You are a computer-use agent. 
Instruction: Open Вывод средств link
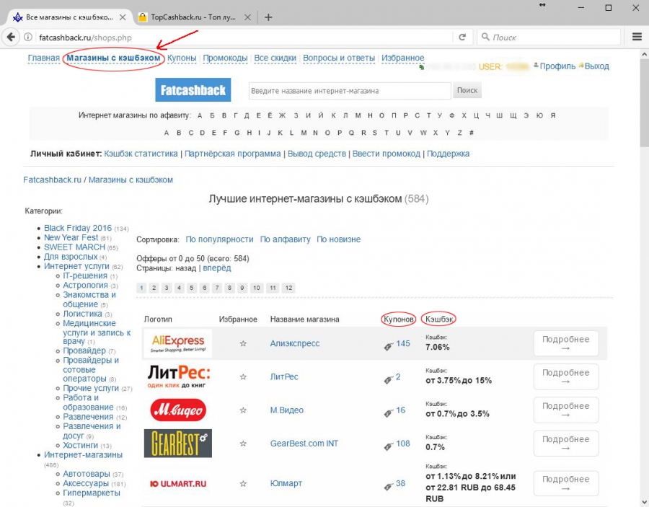(317, 154)
